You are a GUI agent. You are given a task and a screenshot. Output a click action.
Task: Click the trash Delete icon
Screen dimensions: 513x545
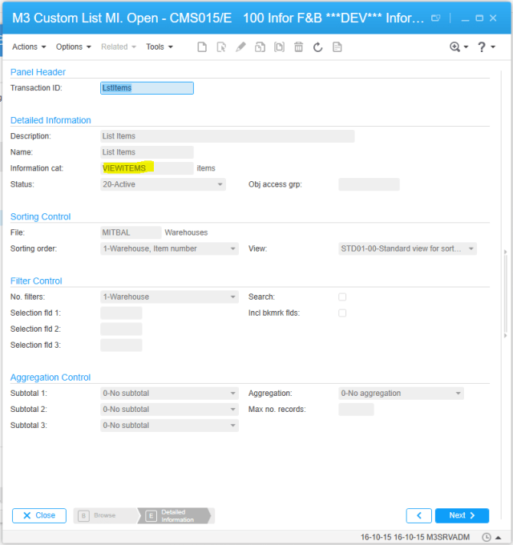tap(298, 47)
